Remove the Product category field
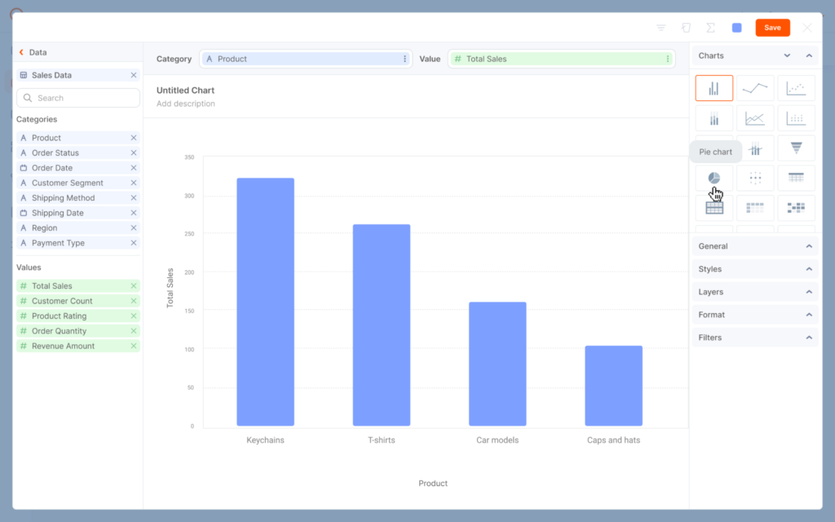The image size is (835, 522). (x=134, y=137)
